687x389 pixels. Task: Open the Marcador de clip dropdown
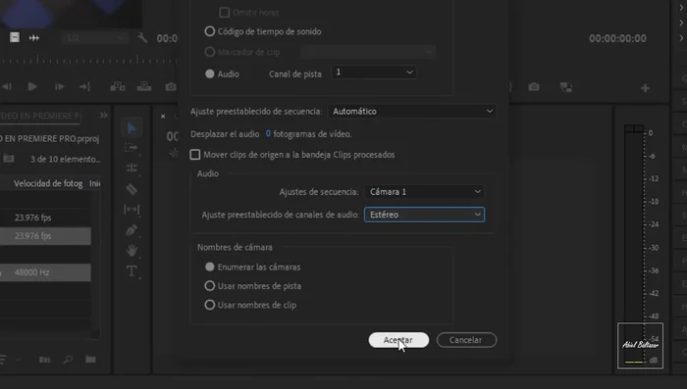(x=368, y=52)
